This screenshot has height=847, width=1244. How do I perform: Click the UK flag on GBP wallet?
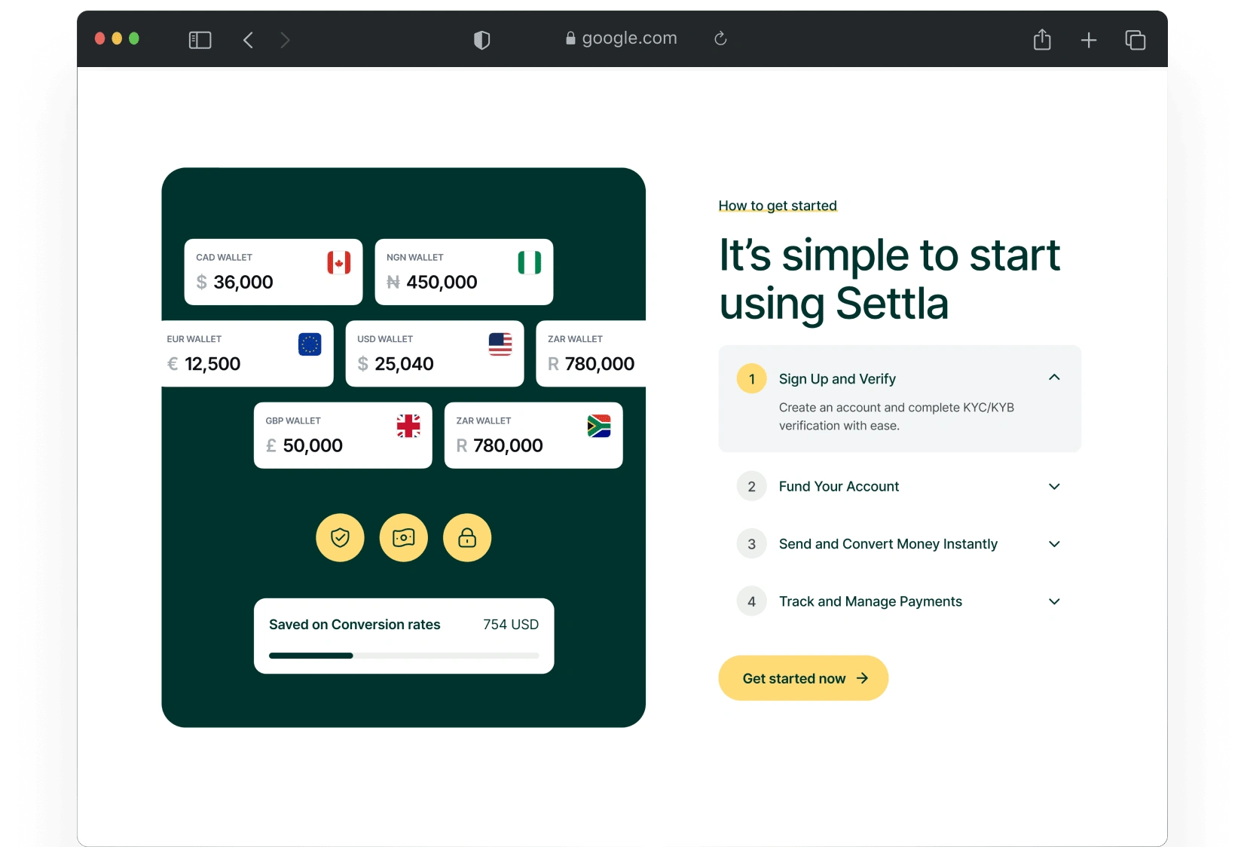coord(408,427)
